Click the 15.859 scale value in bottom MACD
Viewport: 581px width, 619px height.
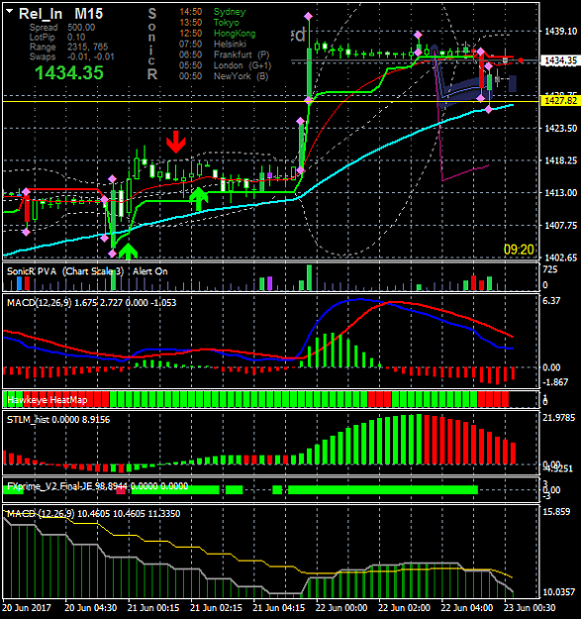[x=556, y=512]
